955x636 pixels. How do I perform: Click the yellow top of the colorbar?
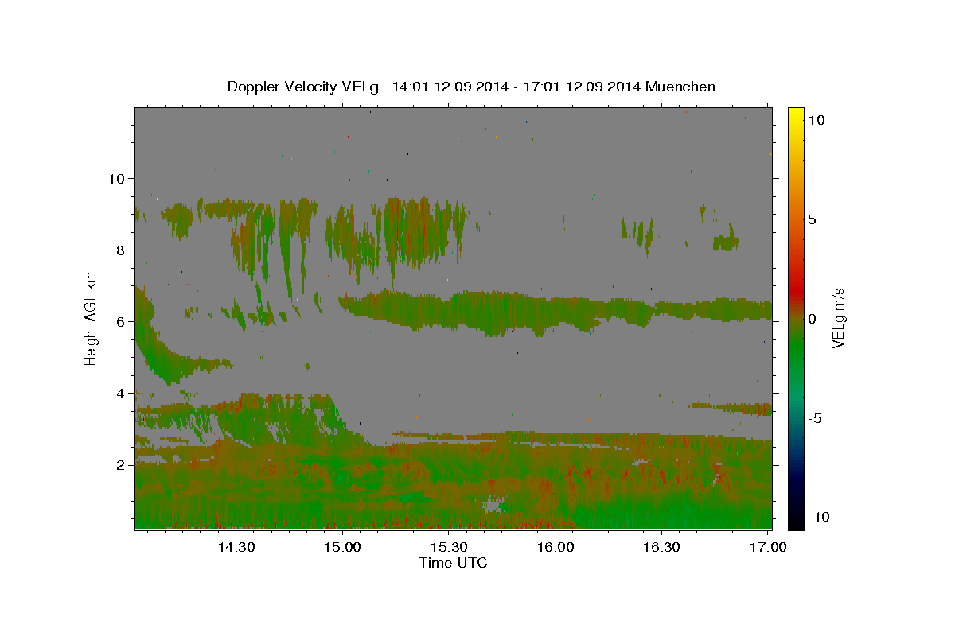(795, 115)
